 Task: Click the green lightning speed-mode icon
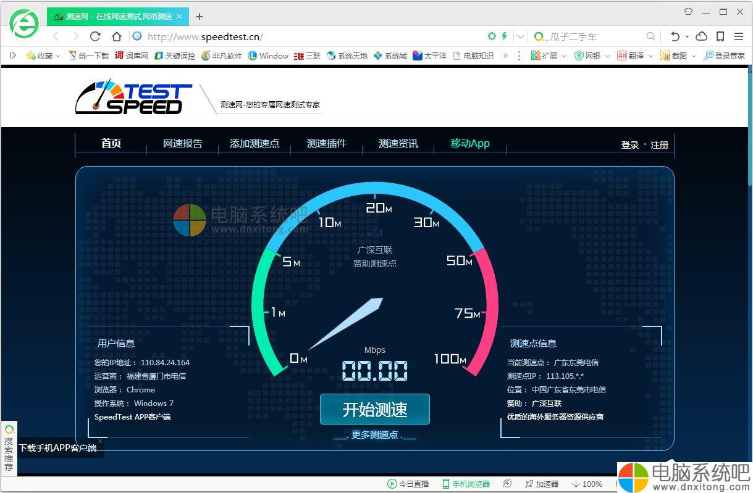(x=504, y=36)
